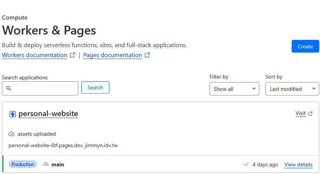Image resolution: width=320 pixels, height=174 pixels.
Task: Focus the Search applications input field
Action: click(40, 88)
